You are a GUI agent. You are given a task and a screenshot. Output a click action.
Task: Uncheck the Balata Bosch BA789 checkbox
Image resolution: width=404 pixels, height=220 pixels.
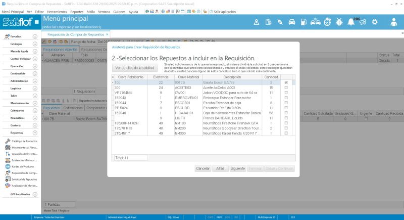pyautogui.click(x=286, y=82)
